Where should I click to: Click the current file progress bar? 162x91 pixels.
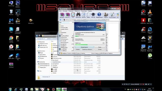click(x=90, y=36)
